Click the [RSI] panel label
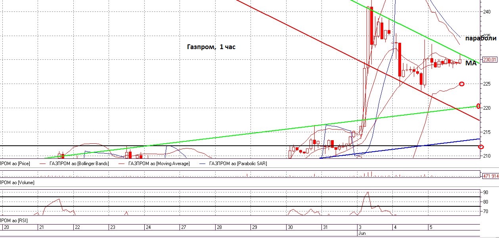Viewport: 499px width, 238px height. click(14, 220)
